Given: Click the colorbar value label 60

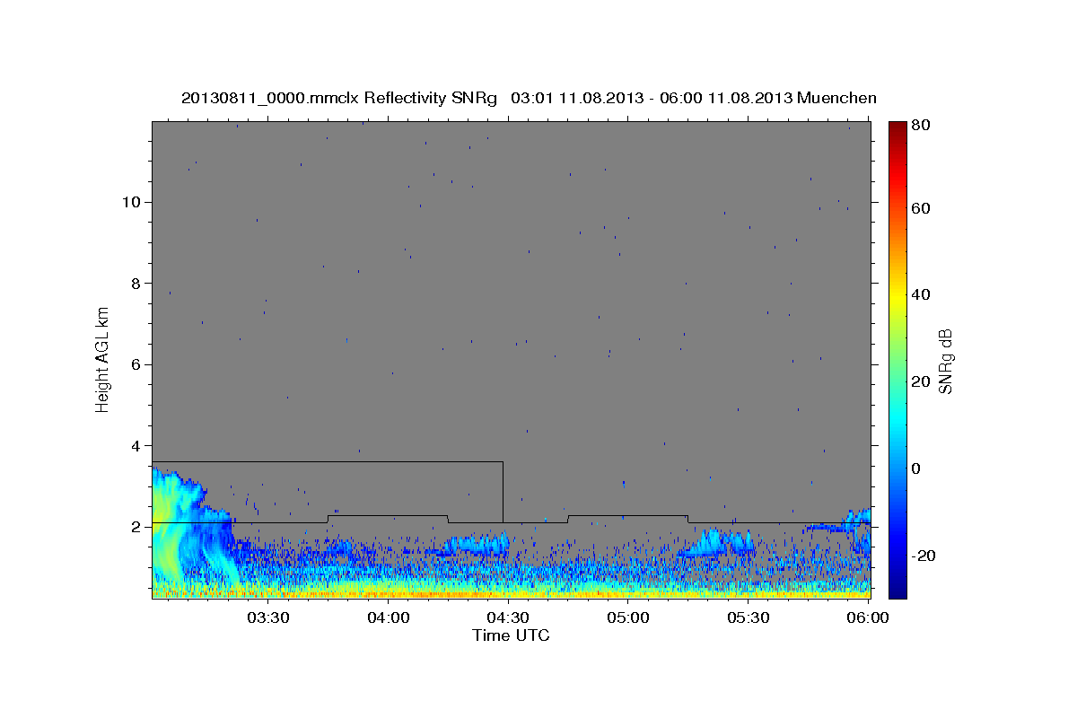Looking at the screenshot, I should pos(922,208).
